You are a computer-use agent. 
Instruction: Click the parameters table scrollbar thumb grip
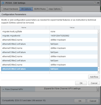tap(99, 69)
